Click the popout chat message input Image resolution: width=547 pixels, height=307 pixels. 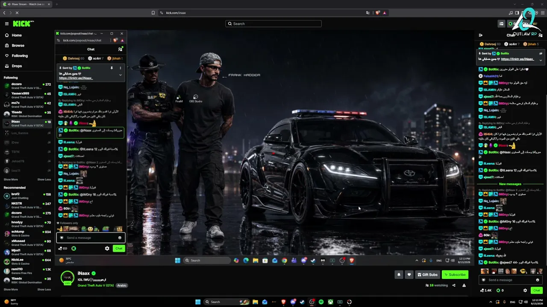91,238
